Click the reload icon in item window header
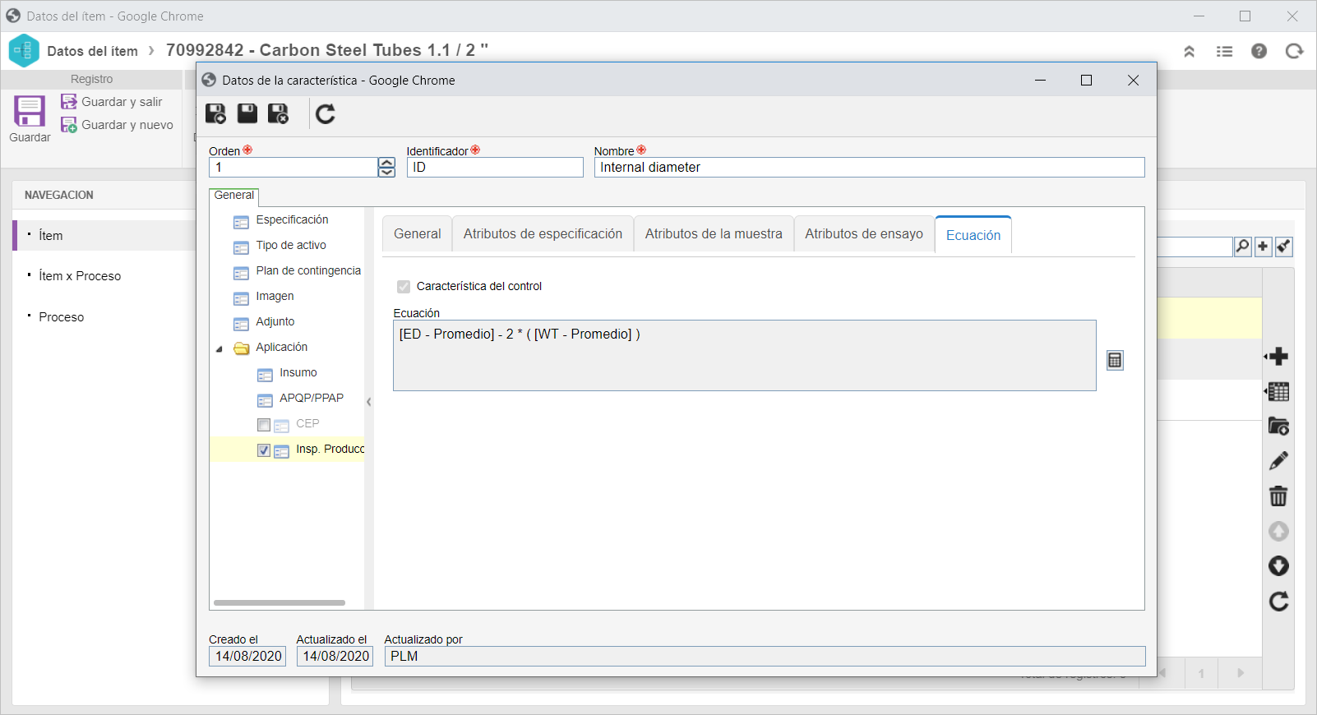 coord(1294,51)
